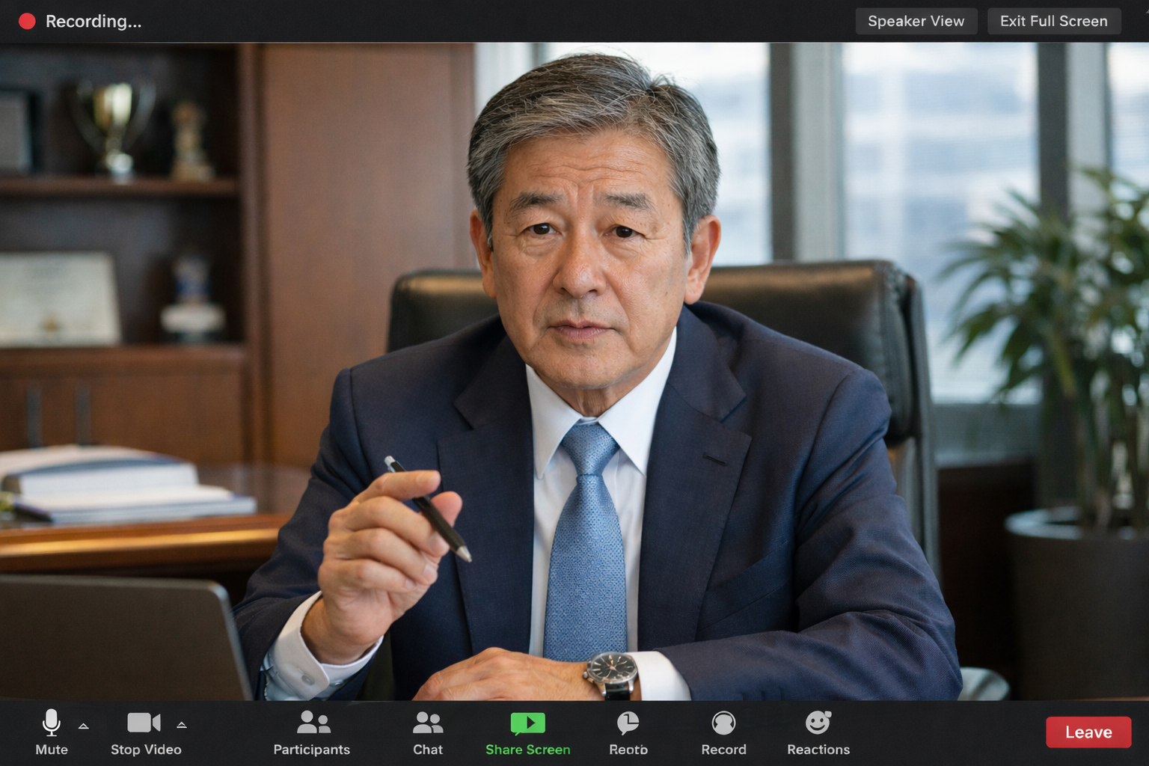Stop video with the camera icon
1149x766 pixels.
[x=144, y=723]
